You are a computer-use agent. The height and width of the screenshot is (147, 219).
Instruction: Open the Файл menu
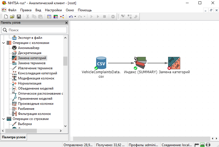pos(12,10)
